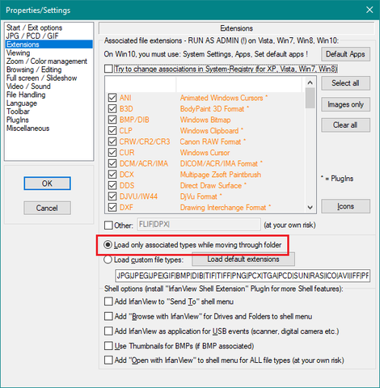This screenshot has width=380, height=388.
Task: Uncheck the CRW/CR2/CR3 extension checkbox
Action: point(112,141)
